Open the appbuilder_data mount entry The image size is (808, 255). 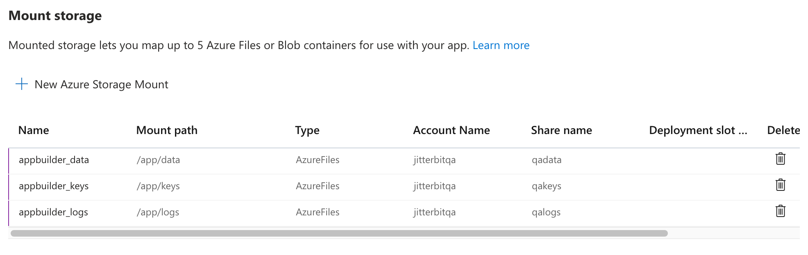tap(54, 160)
